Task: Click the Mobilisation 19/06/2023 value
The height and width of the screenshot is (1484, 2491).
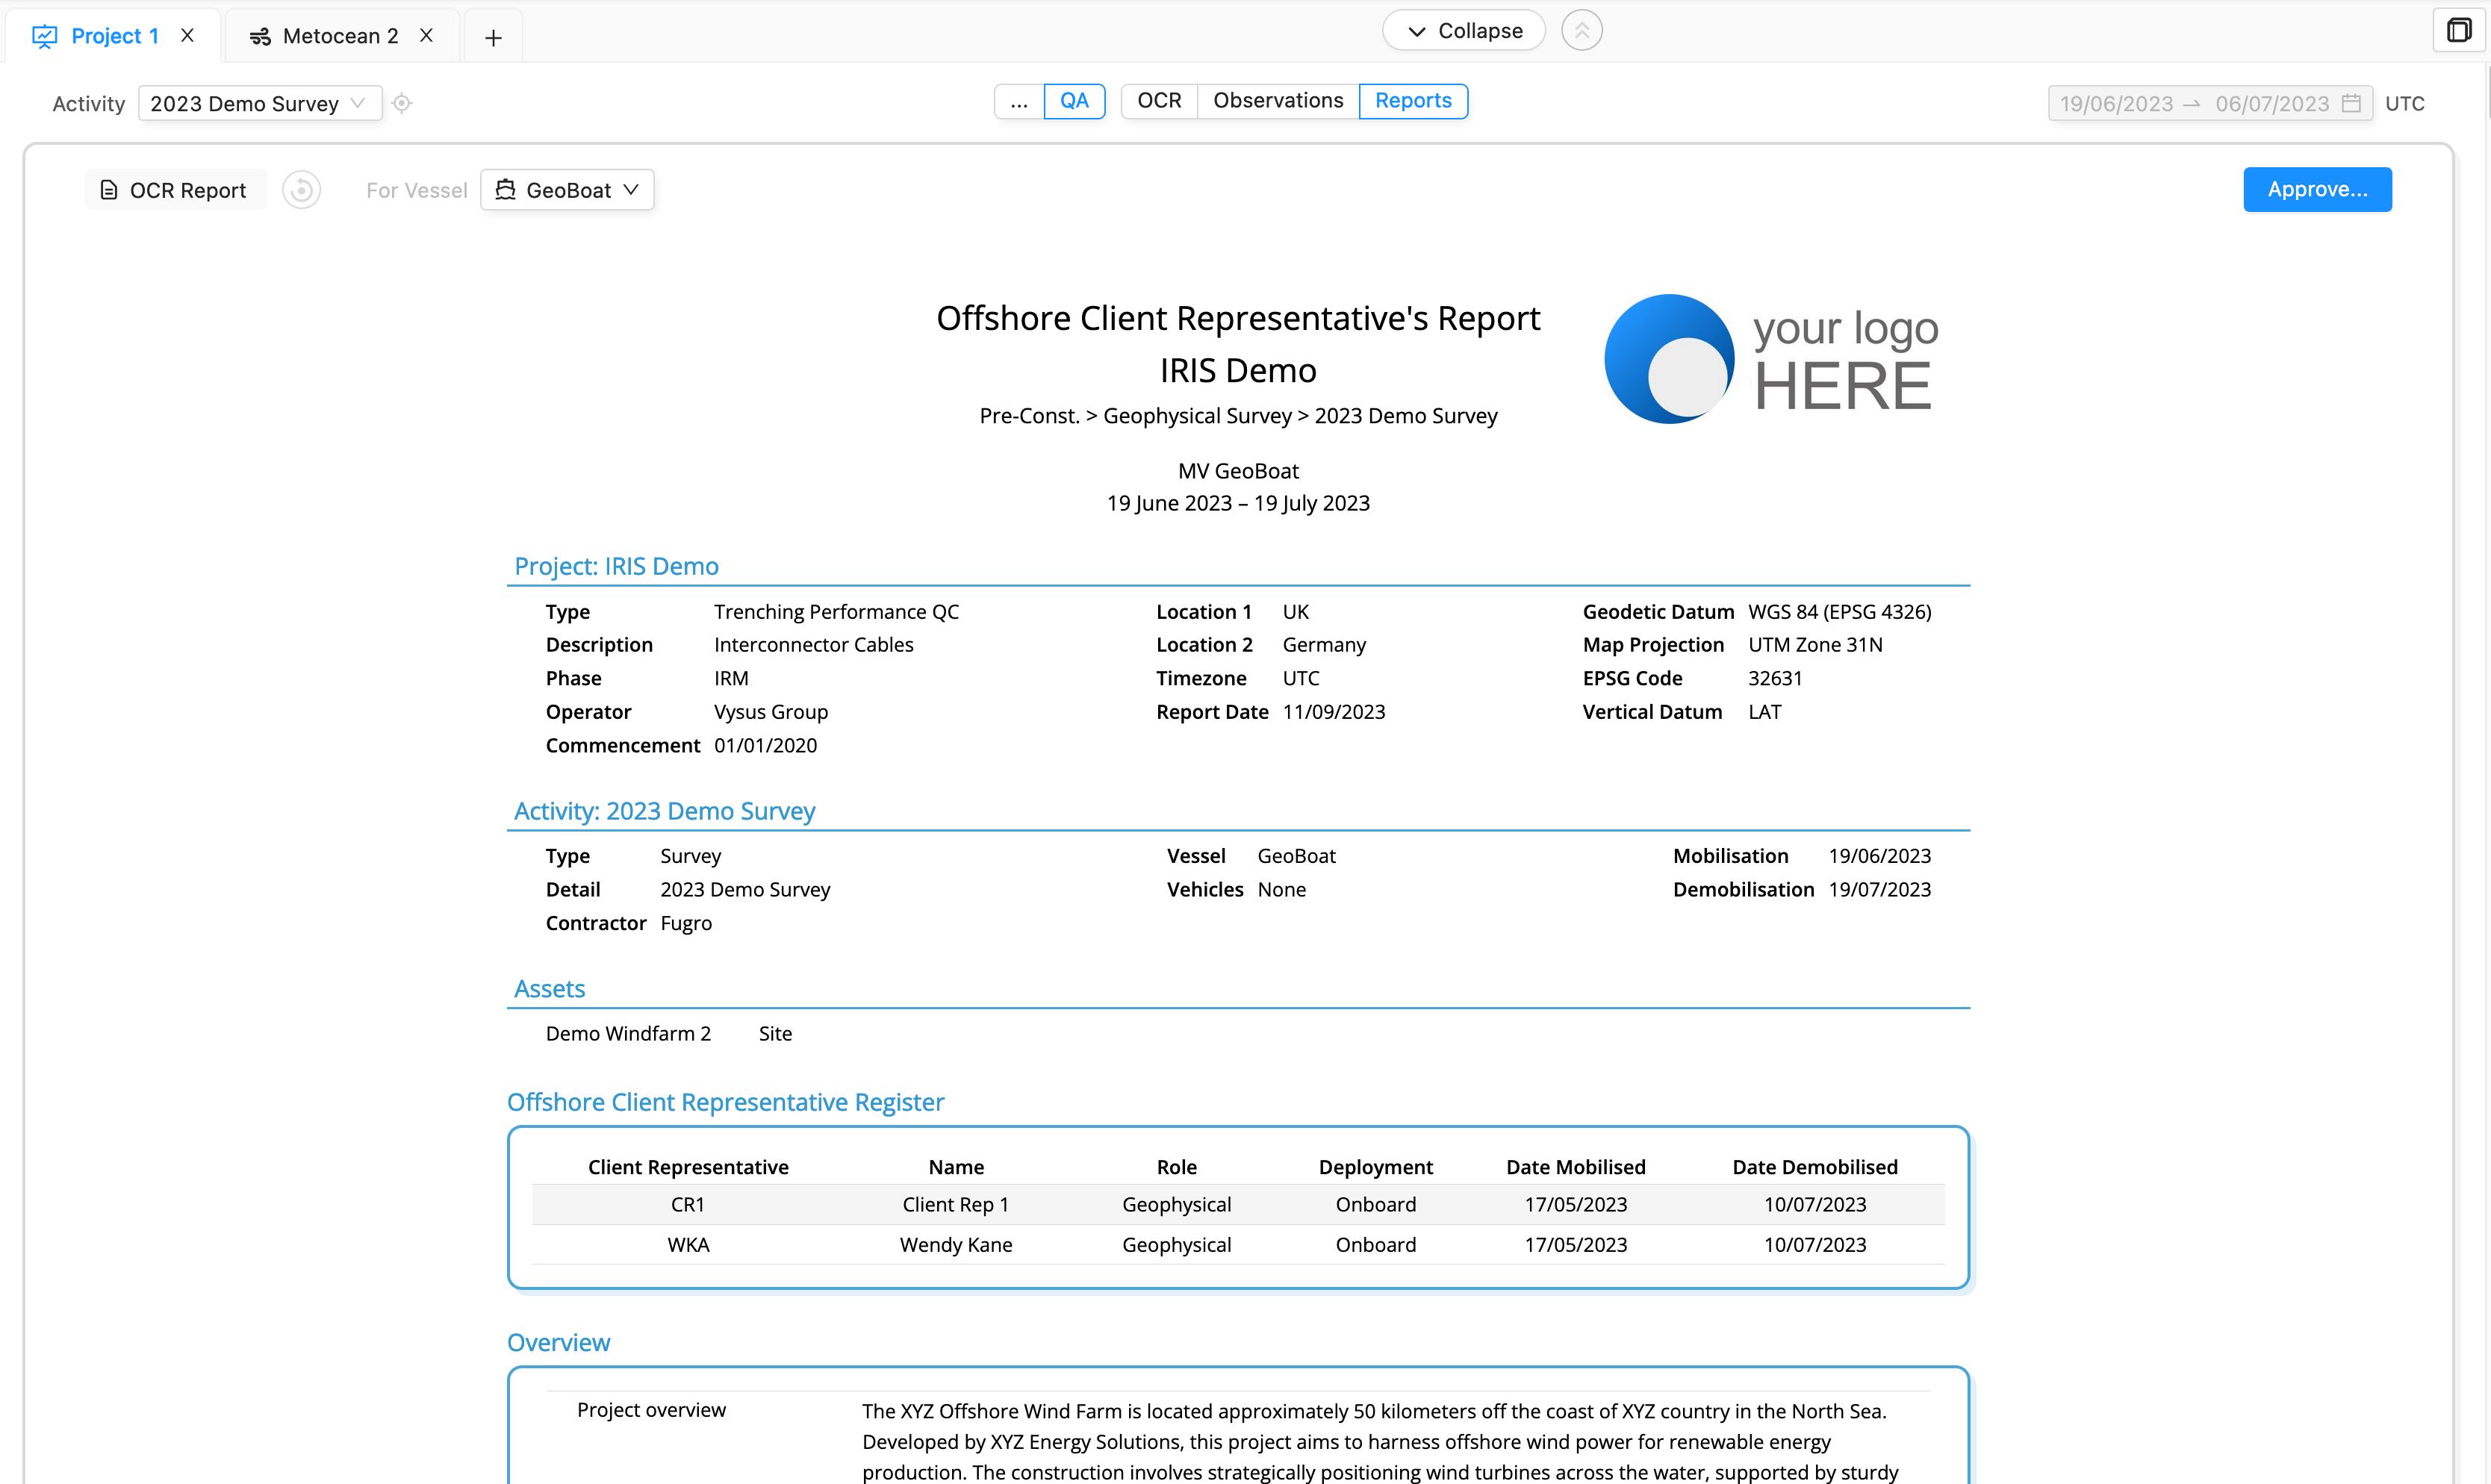Action: [1880, 856]
